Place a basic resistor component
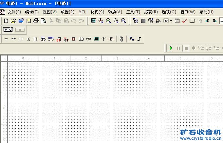The image size is (223, 143). [x=13, y=39]
